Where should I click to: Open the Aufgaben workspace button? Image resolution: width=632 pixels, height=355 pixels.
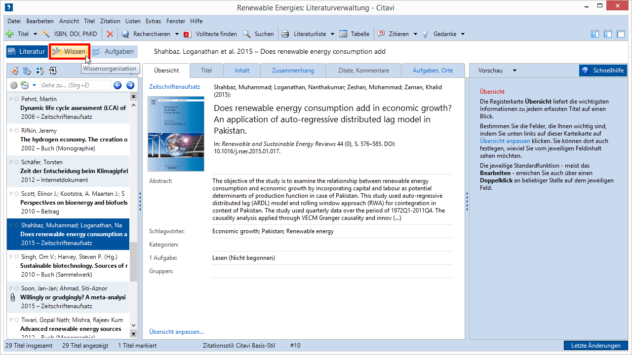115,51
